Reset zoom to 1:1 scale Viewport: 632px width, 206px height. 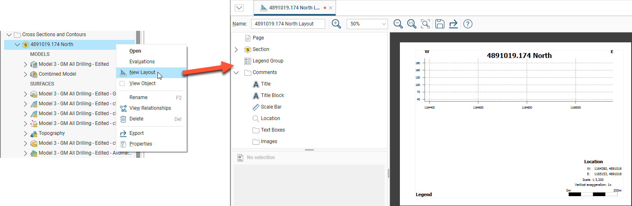pos(411,24)
